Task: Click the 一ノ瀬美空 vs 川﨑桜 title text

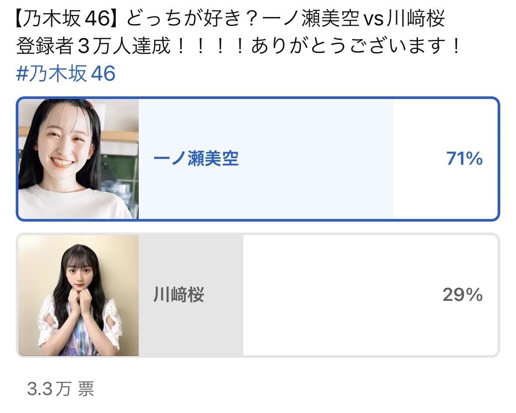Action: point(354,18)
